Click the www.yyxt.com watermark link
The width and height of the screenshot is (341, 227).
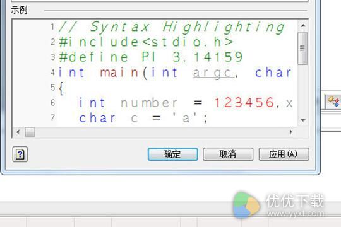click(x=296, y=214)
